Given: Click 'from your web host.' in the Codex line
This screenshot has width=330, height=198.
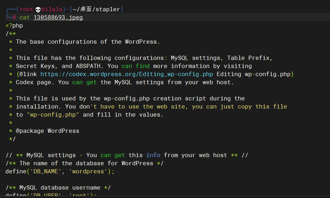Looking at the screenshot, I should point(200,82).
